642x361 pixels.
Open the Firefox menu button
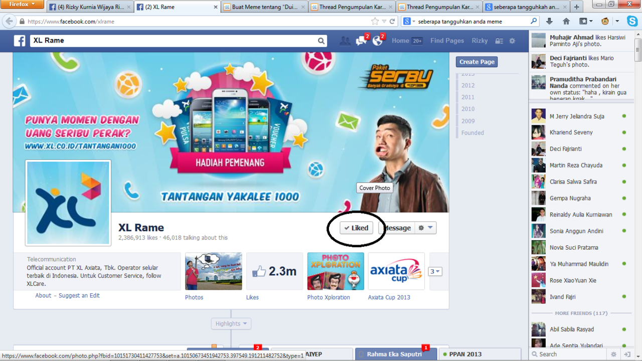[x=23, y=5]
